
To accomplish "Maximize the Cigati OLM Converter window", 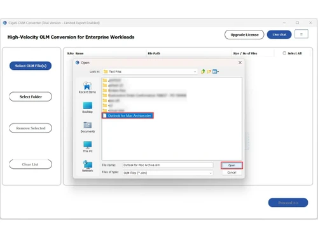I will (297, 23).
